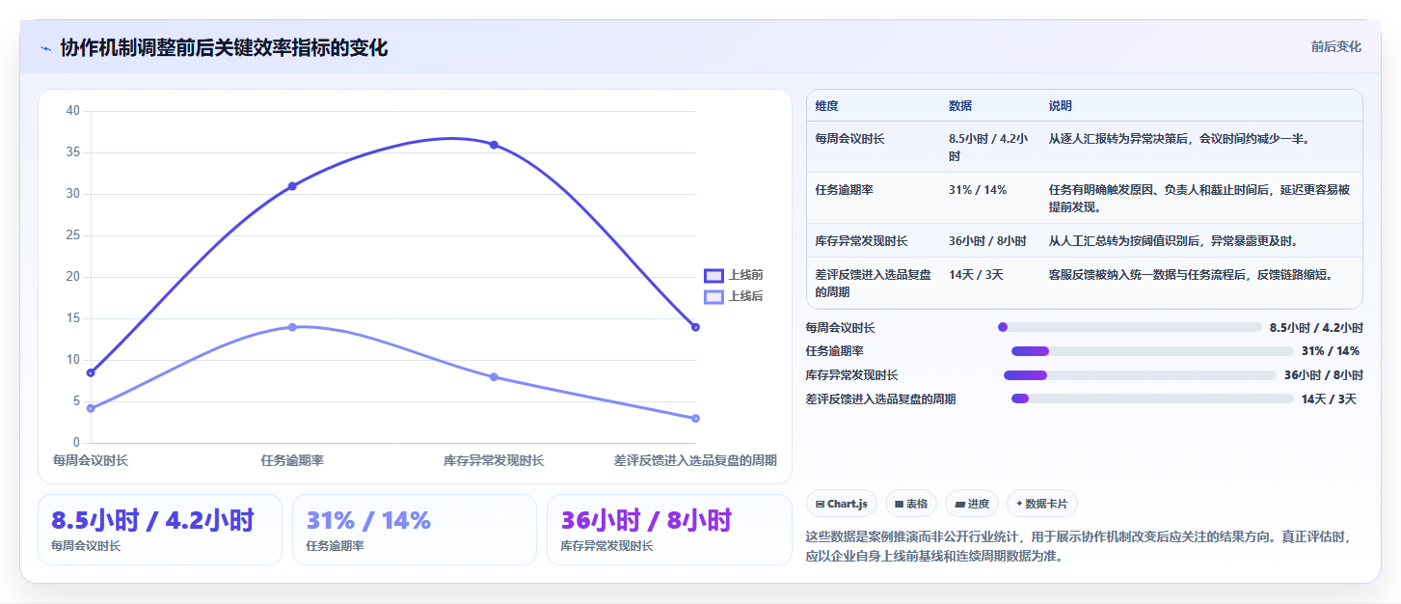Click the x-axis label 每周会议时长
Image resolution: width=1401 pixels, height=604 pixels.
click(91, 461)
